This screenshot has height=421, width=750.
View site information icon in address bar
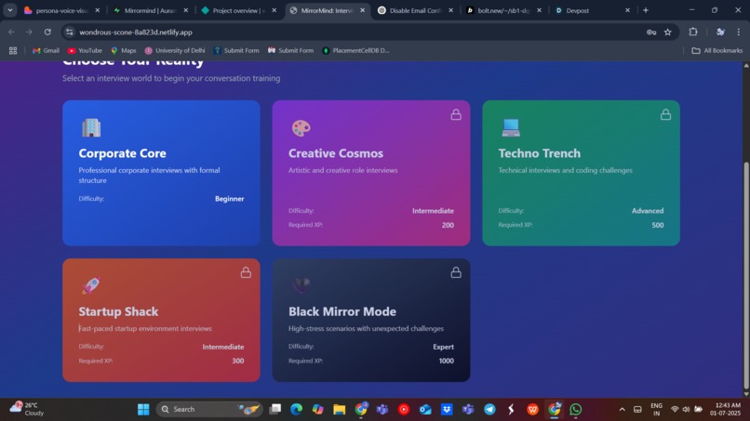[x=70, y=32]
